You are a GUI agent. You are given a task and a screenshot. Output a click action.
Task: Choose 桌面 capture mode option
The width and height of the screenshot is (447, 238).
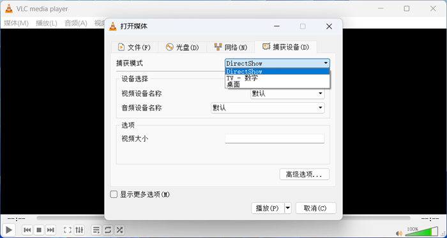[x=277, y=85]
